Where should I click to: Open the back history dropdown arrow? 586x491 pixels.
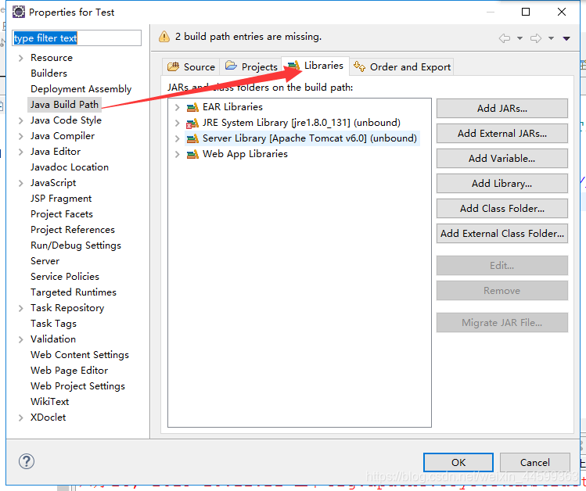pos(519,38)
